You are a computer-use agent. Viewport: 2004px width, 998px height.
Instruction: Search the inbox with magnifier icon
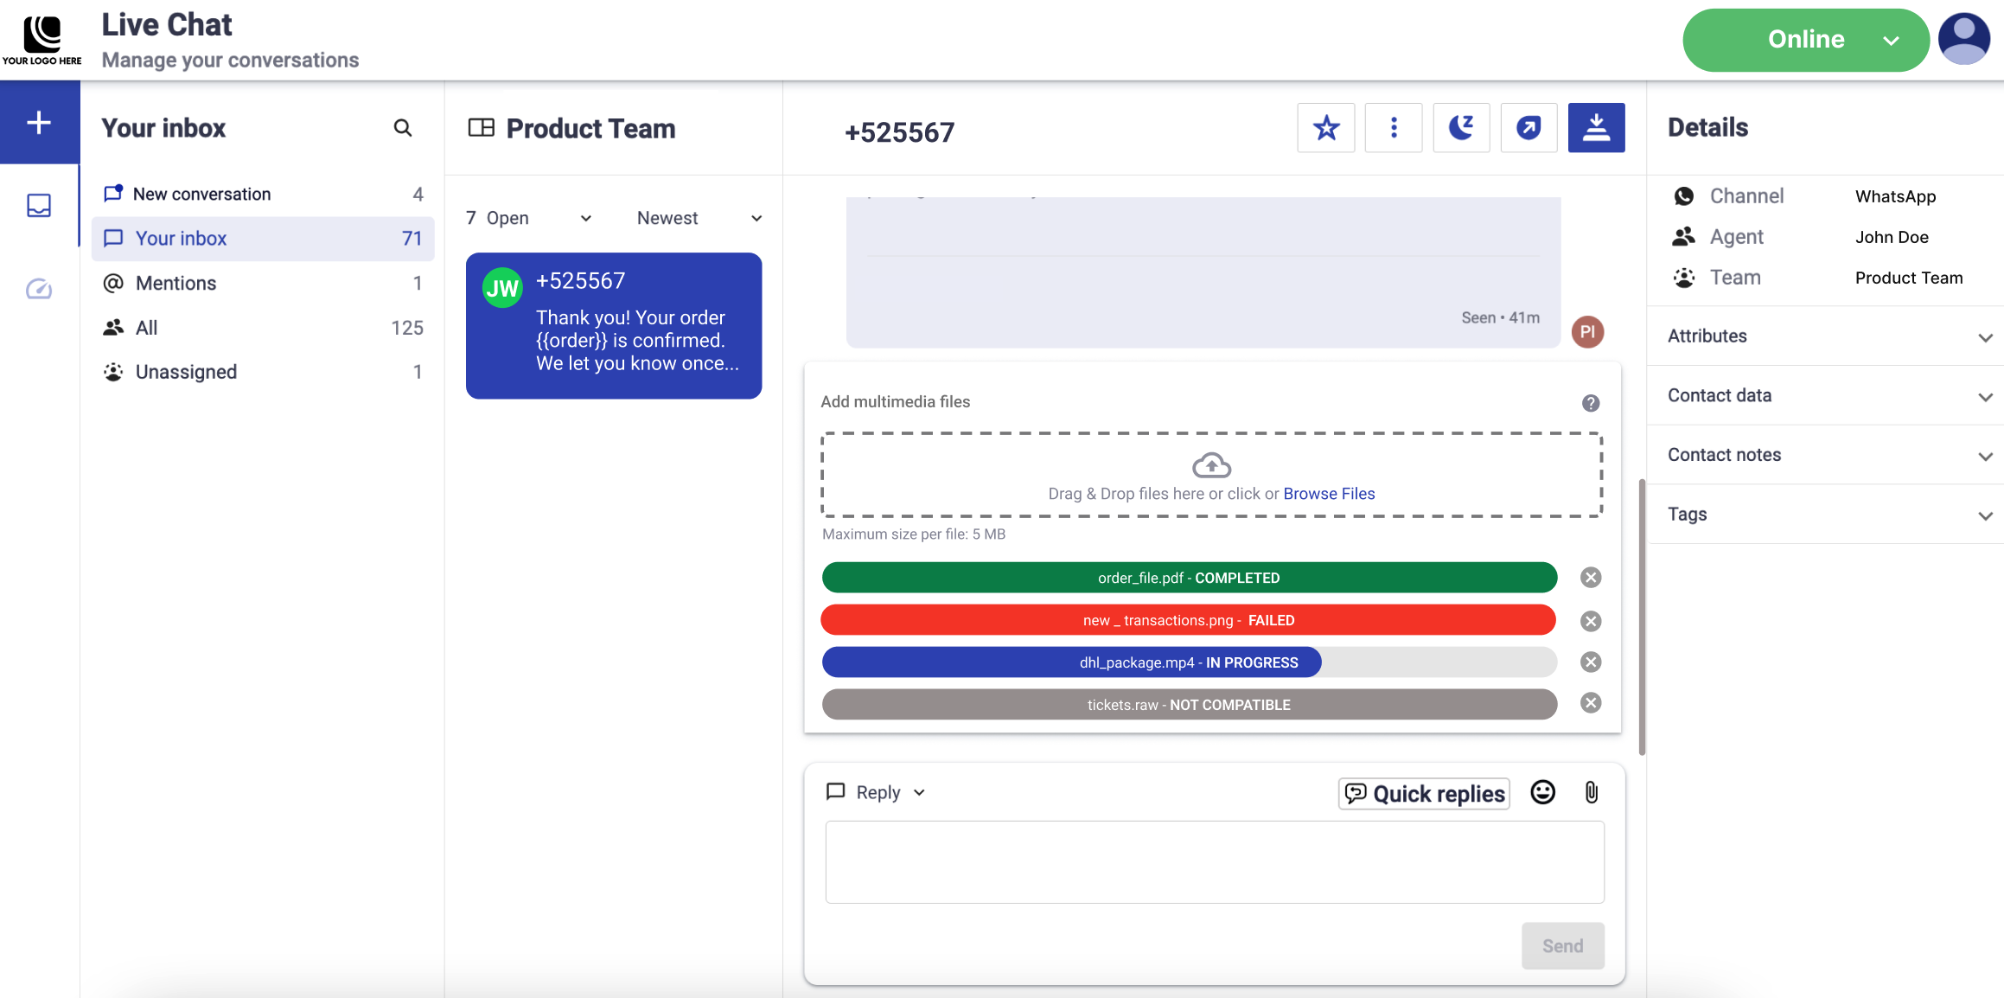[403, 128]
